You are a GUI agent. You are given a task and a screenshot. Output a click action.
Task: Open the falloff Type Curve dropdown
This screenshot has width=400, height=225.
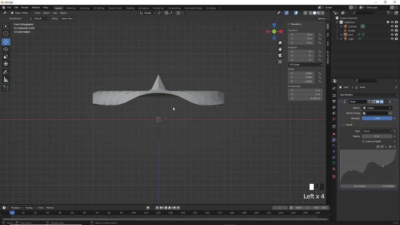pyautogui.click(x=377, y=131)
